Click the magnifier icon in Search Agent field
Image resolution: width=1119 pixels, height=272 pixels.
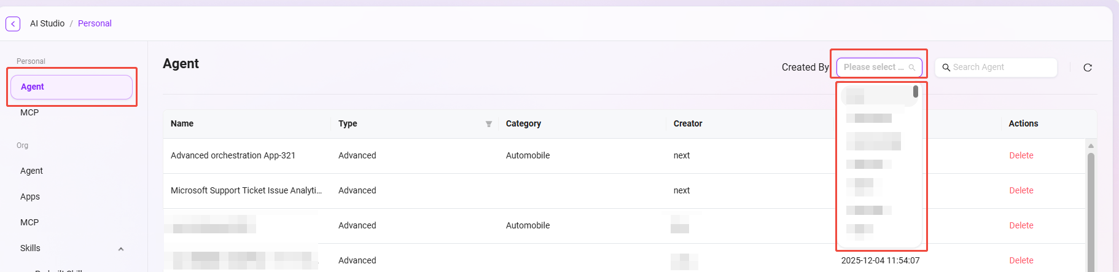[x=946, y=68]
